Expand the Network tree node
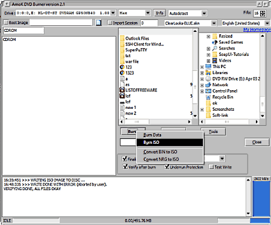The image size is (271, 225). coord(202,85)
